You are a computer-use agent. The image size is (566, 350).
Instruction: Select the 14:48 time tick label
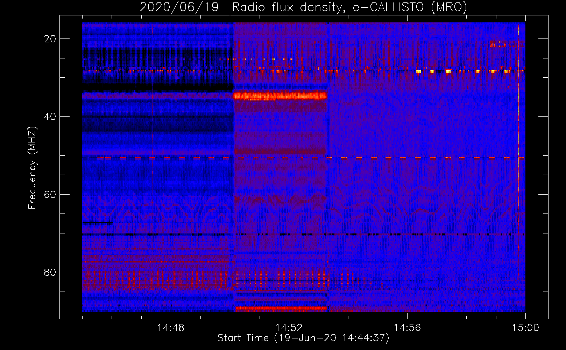pos(171,328)
